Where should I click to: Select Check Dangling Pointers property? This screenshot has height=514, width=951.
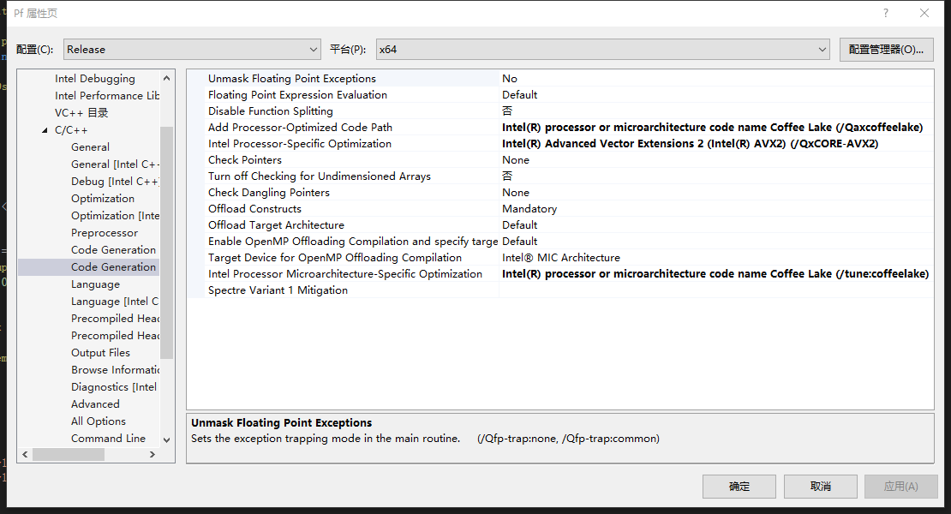269,192
